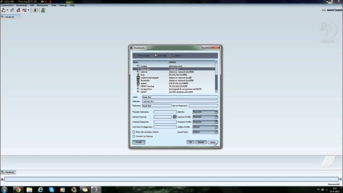Open Chrome from the taskbar
The image size is (343, 193).
[18, 190]
